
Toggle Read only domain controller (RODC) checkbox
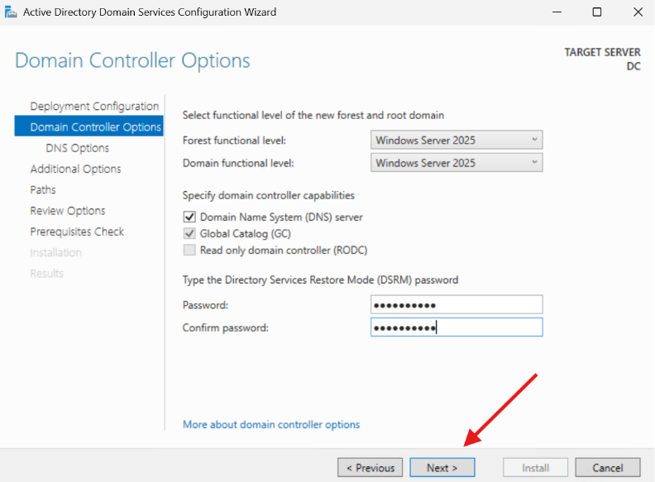click(x=189, y=251)
